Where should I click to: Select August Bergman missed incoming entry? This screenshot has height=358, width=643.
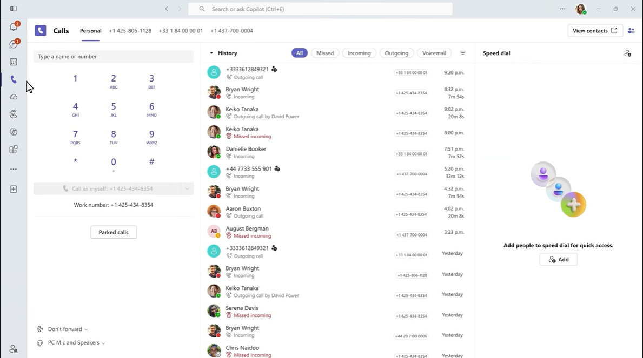click(337, 232)
